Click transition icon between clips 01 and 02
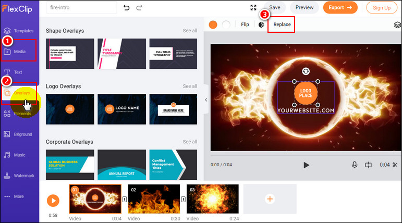Viewport: 402px width, 223px height. click(125, 199)
